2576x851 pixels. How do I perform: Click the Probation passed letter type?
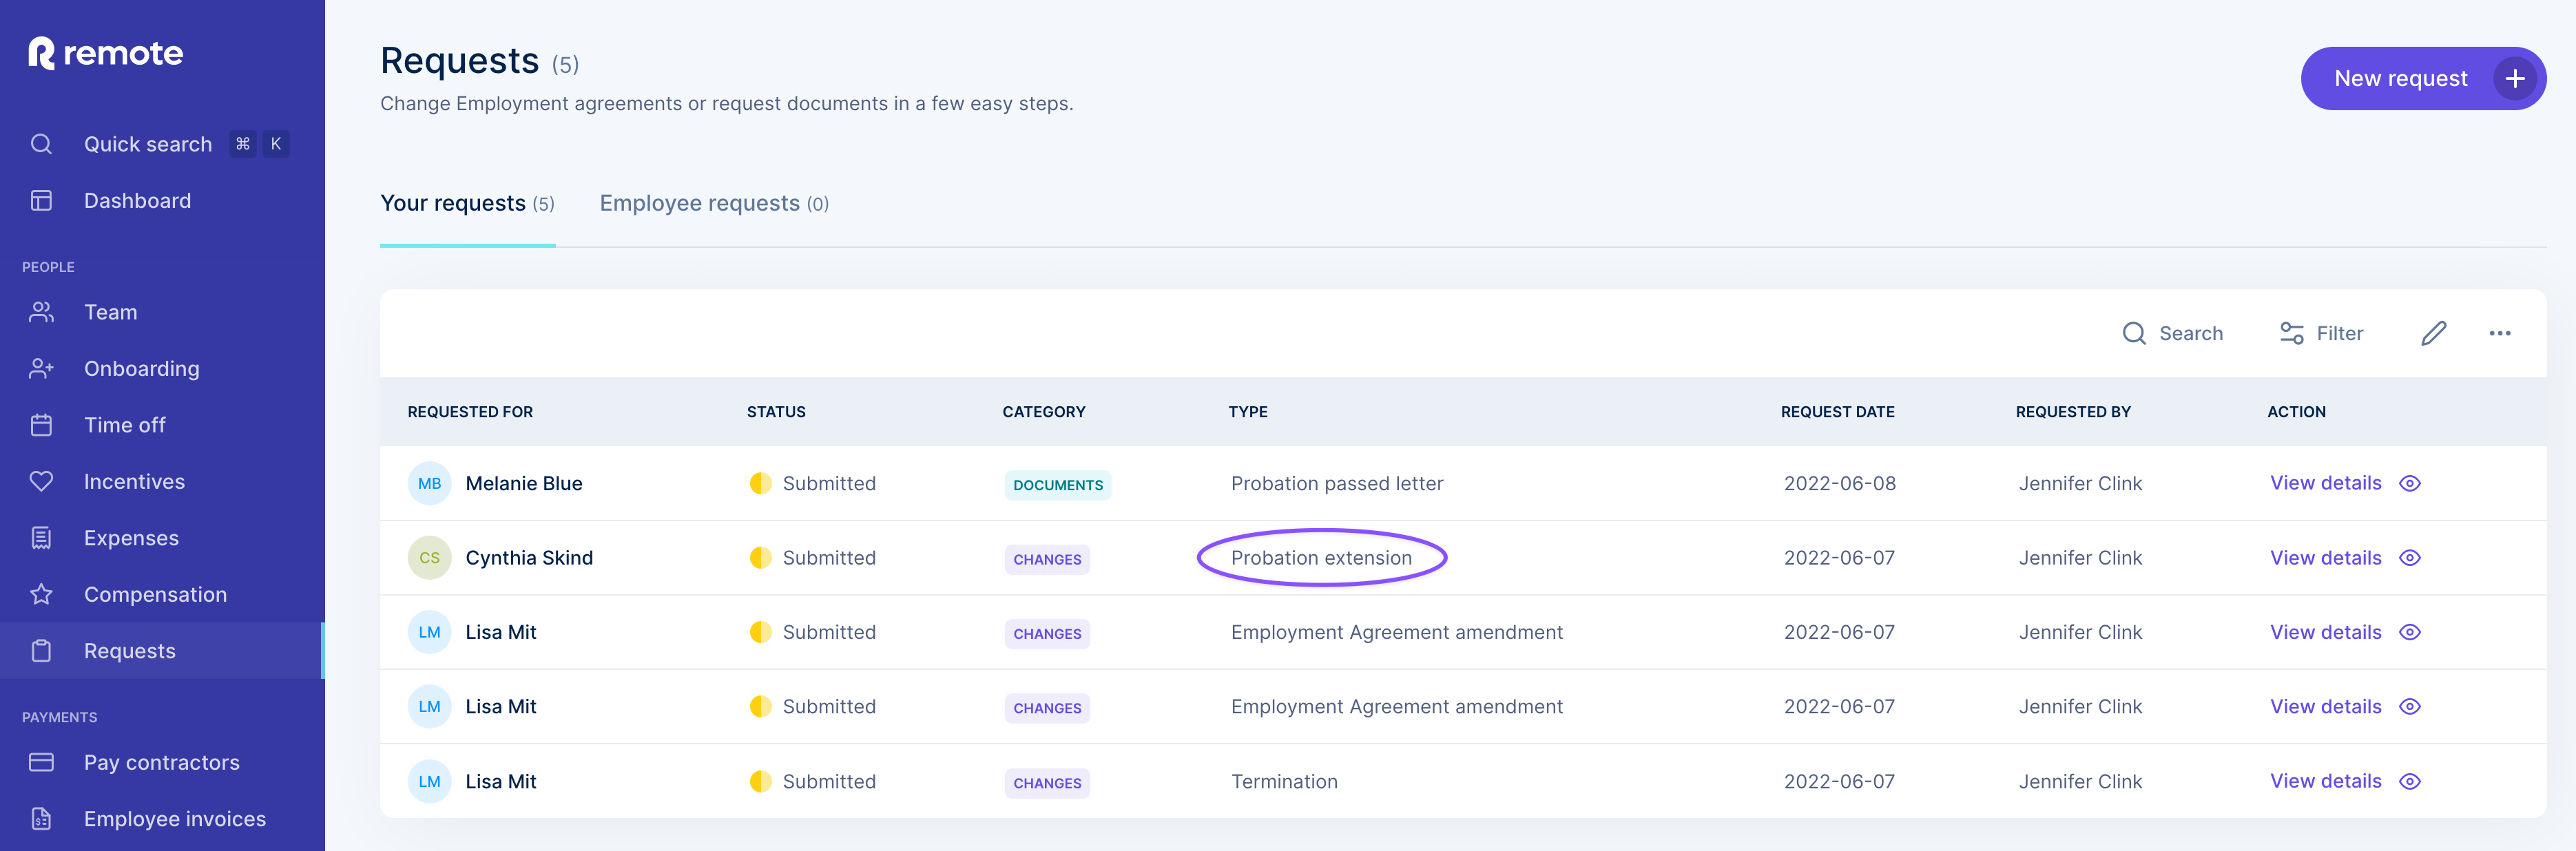(x=1336, y=484)
